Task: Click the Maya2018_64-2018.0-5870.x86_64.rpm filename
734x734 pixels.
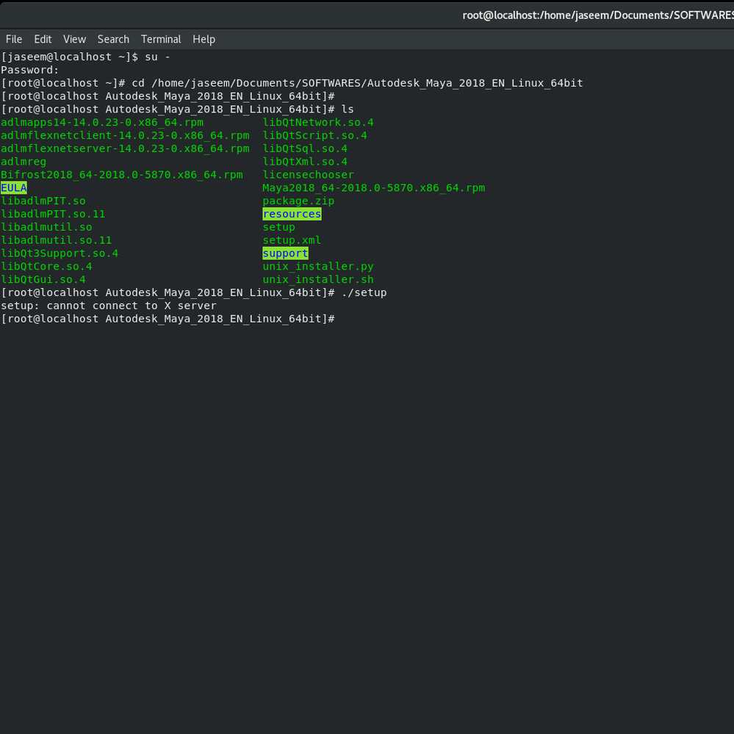Action: (373, 187)
